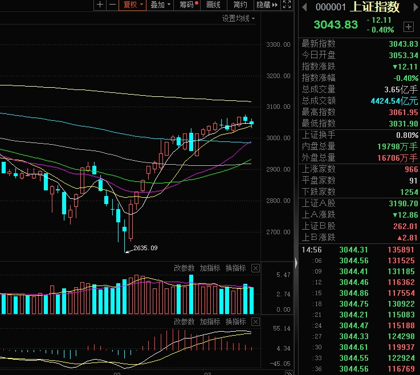Click the 总成交量 value 3.65亿手

401,89
